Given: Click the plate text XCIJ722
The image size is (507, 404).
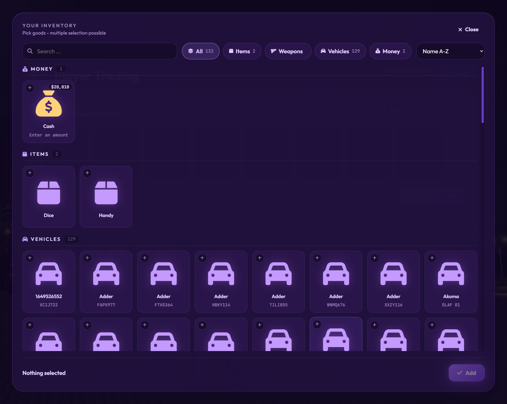Looking at the screenshot, I should coord(49,305).
